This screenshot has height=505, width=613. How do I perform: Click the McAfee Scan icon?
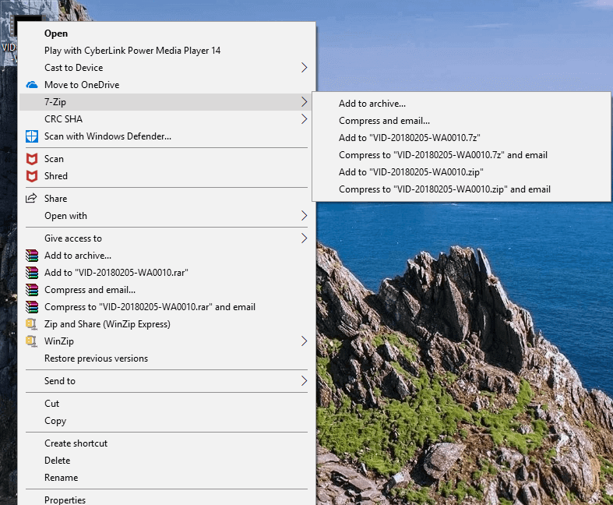[32, 159]
